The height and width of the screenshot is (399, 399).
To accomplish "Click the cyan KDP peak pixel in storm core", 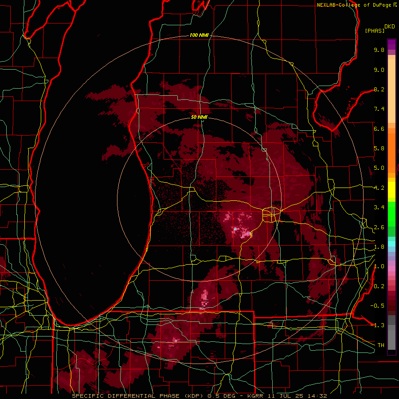I will click(235, 229).
